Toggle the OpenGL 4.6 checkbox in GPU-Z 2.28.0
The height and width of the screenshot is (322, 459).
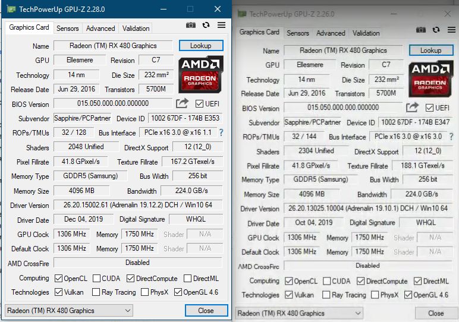point(178,292)
